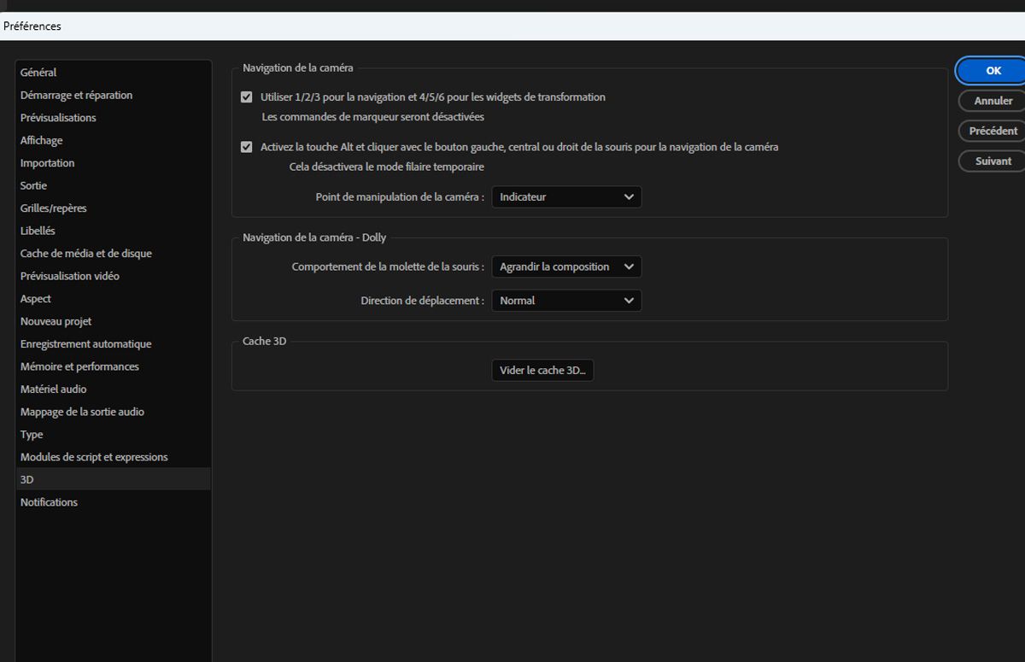Open the Point de manipulation de la caméra dropdown

(566, 197)
